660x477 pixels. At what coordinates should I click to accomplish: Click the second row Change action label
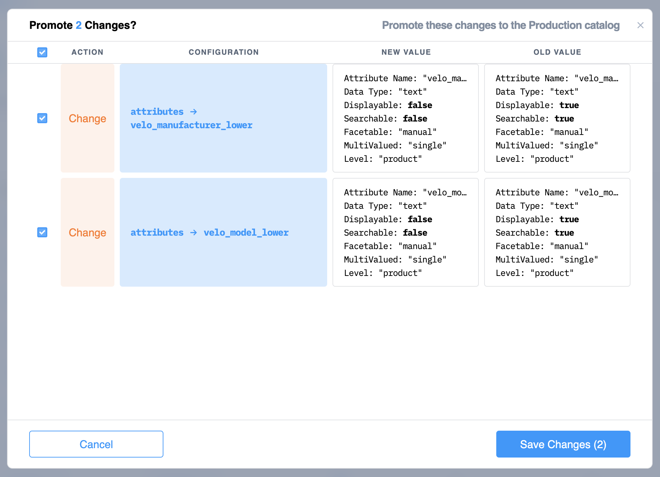coord(87,233)
